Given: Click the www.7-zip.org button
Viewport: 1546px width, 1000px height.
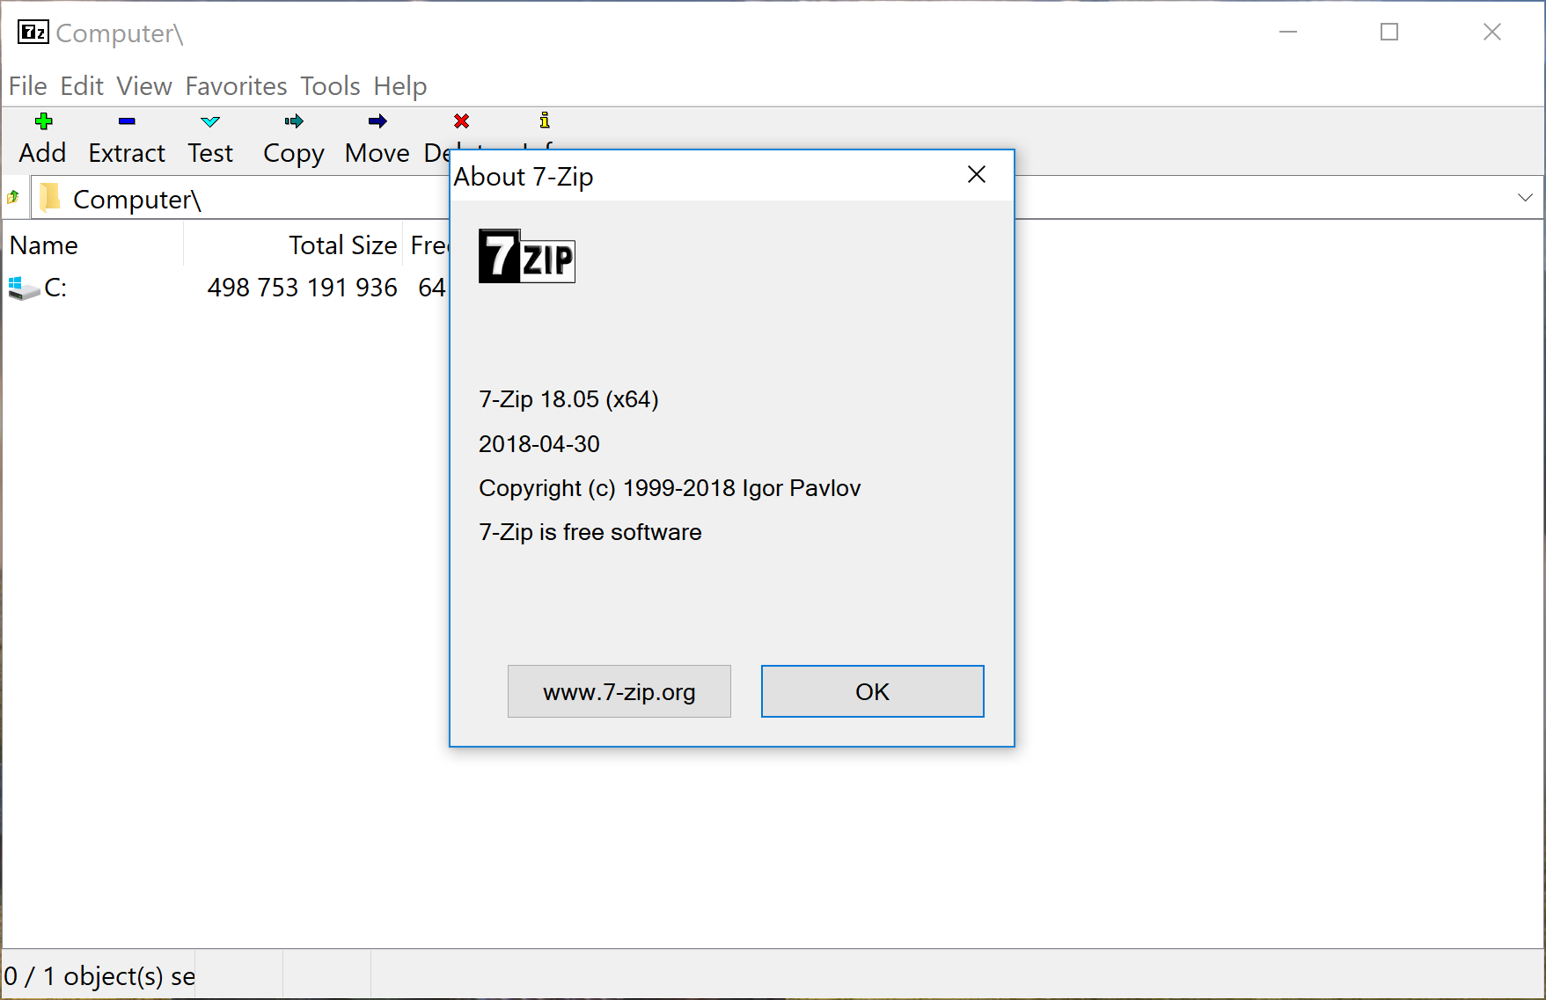Looking at the screenshot, I should (x=619, y=691).
